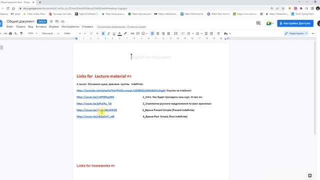Click the move to folder icon
320x180 pixels.
coord(57,21)
